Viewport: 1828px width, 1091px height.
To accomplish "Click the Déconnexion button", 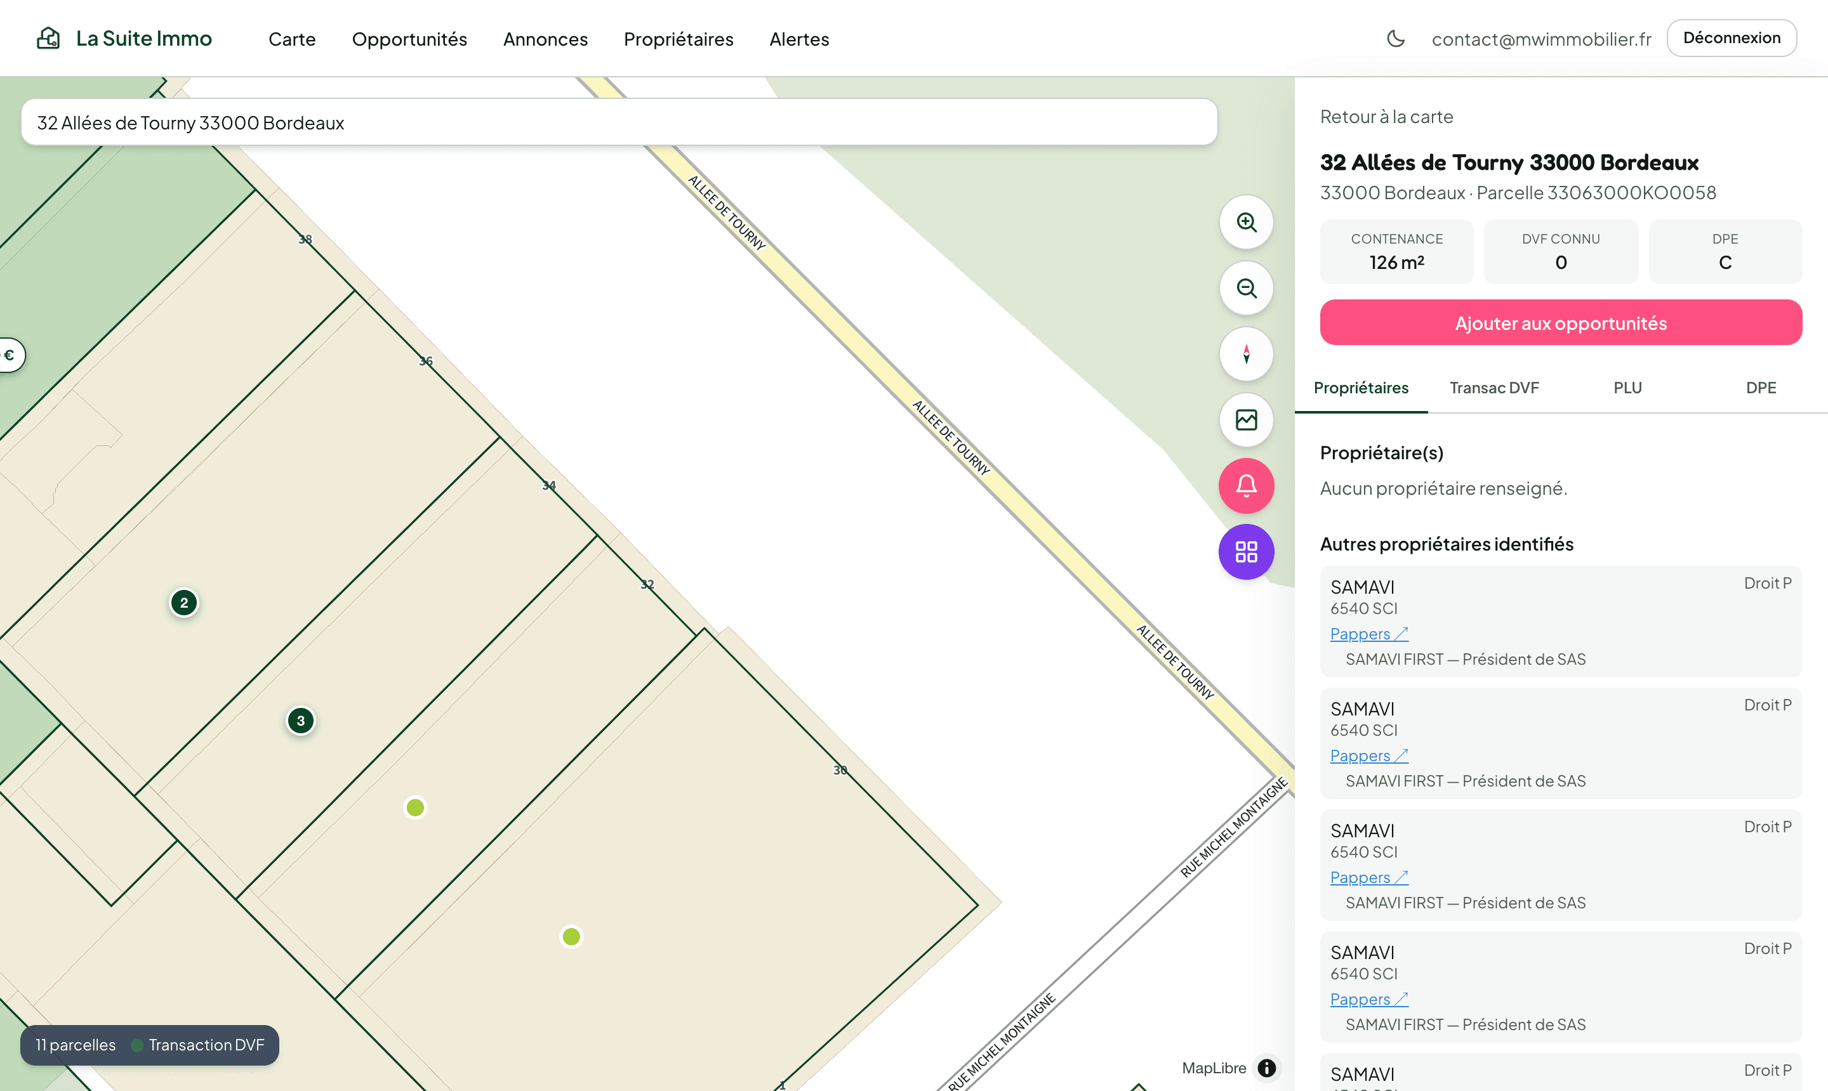I will tap(1732, 38).
